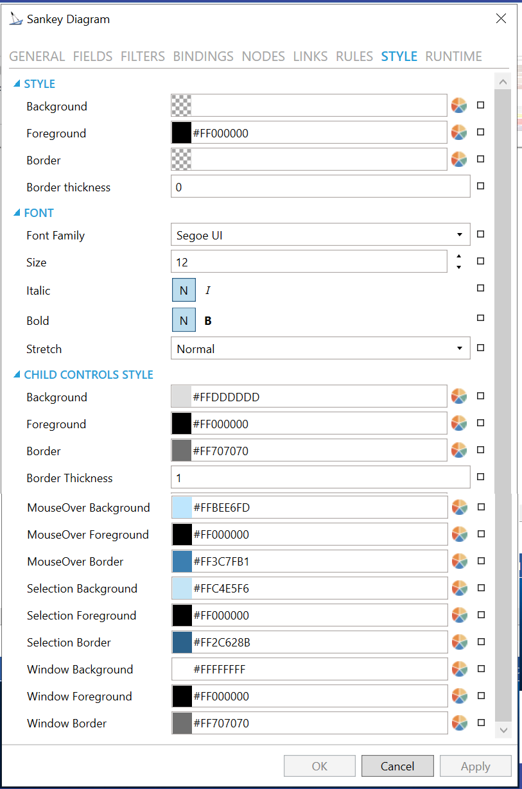Increase font Size with up arrow
Image resolution: width=522 pixels, height=789 pixels.
pos(458,256)
